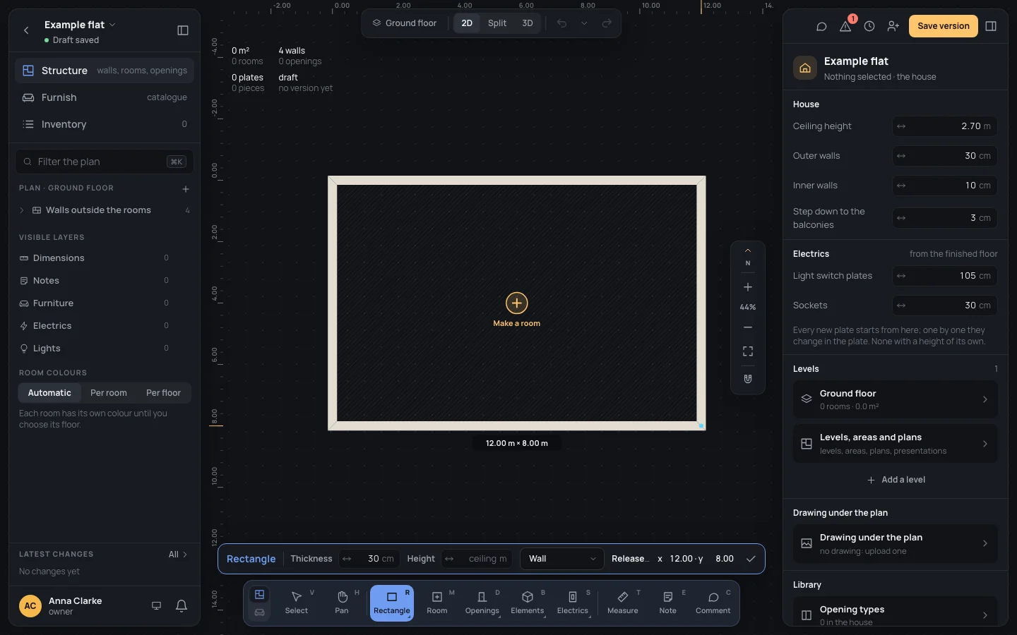This screenshot has width=1017, height=635.
Task: Toggle the Dimensions layer
Action: pyautogui.click(x=94, y=258)
